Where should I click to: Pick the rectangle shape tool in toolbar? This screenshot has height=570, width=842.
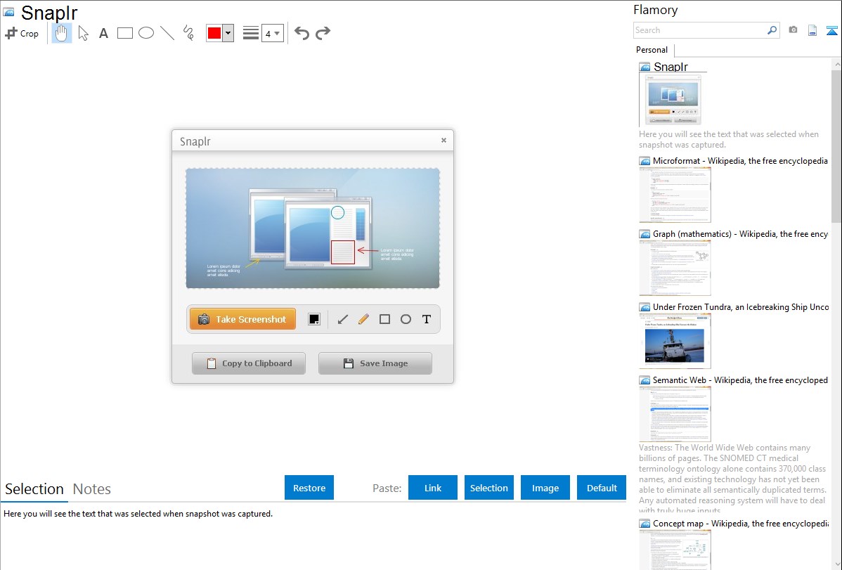[x=124, y=33]
